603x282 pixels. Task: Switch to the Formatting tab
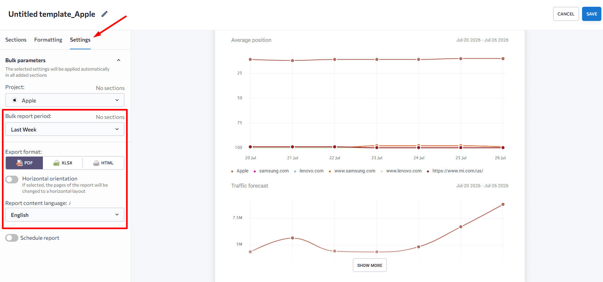click(x=48, y=40)
